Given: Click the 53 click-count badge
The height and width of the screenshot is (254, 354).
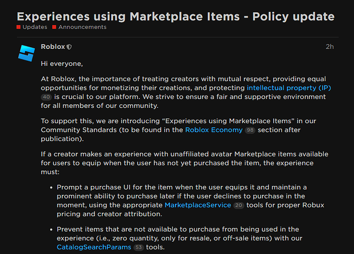Looking at the screenshot, I should tap(139, 247).
